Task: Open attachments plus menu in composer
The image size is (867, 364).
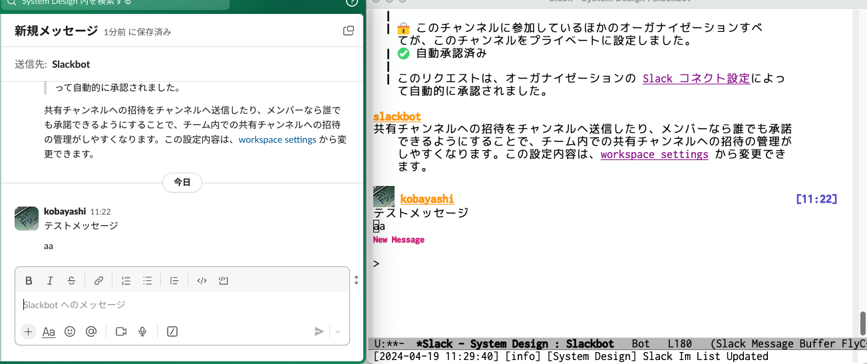Action: click(28, 331)
